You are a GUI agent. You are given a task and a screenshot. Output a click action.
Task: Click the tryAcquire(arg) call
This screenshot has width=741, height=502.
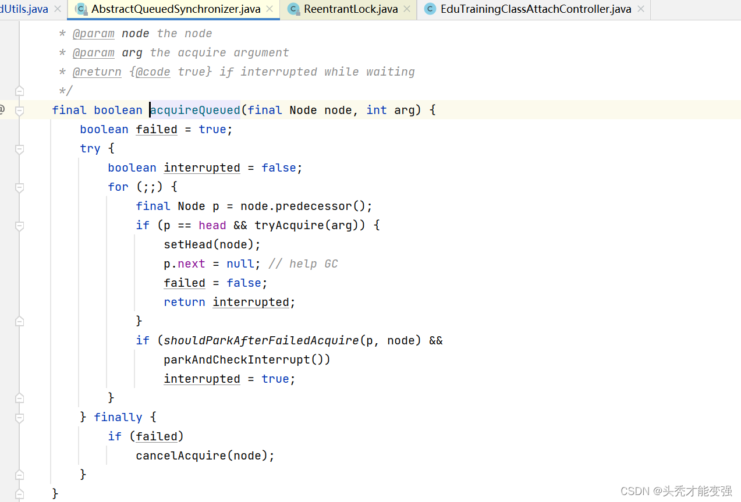pos(310,225)
